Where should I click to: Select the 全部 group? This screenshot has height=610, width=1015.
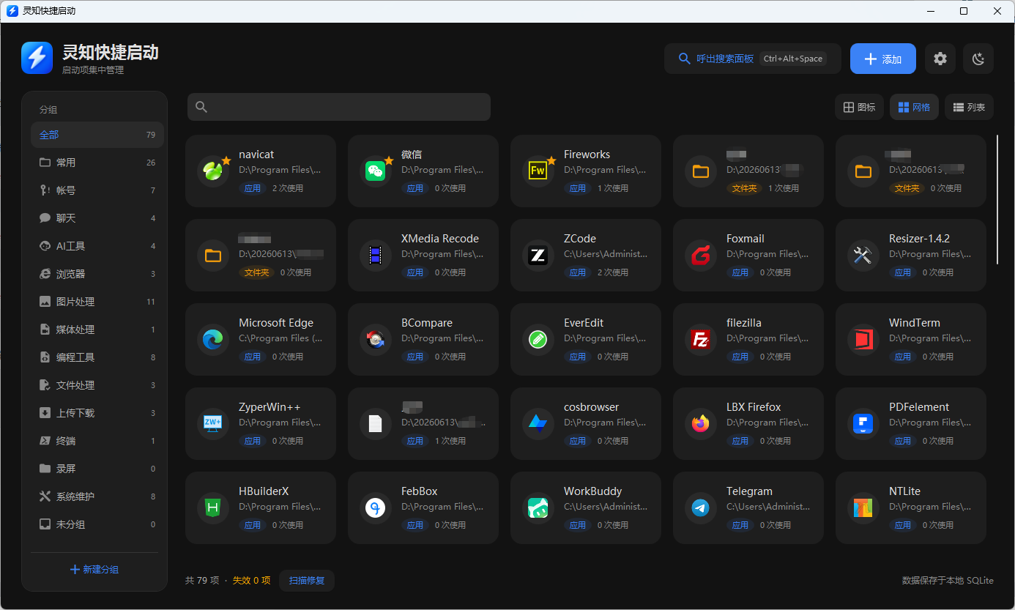click(x=97, y=135)
